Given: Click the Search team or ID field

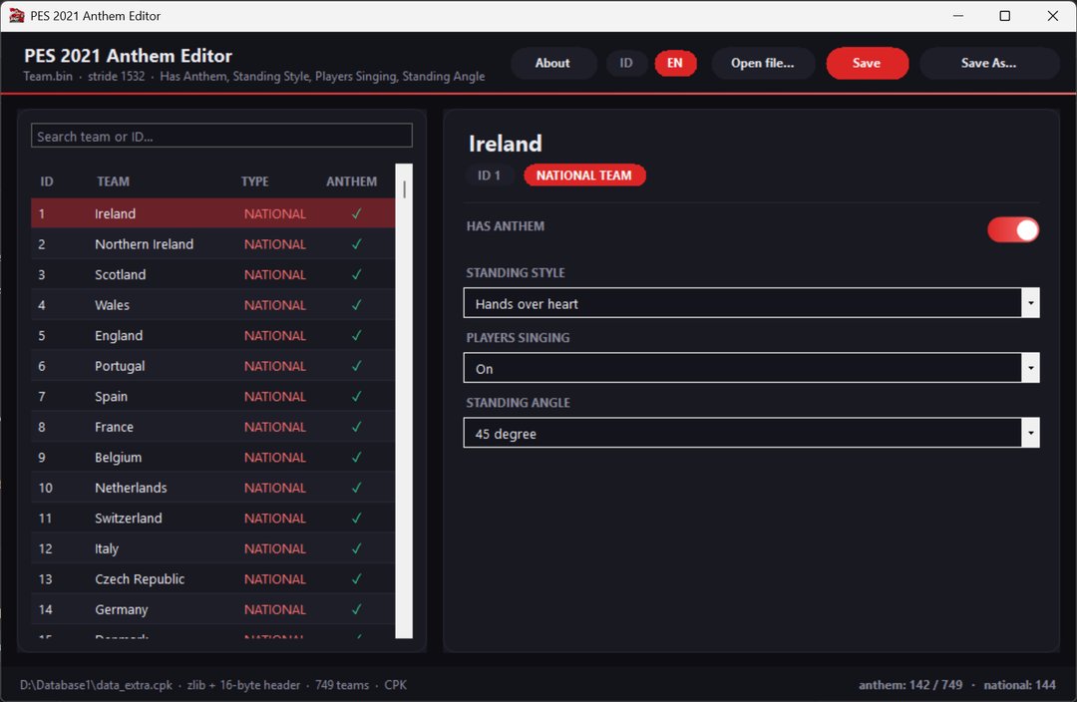Looking at the screenshot, I should coord(221,136).
